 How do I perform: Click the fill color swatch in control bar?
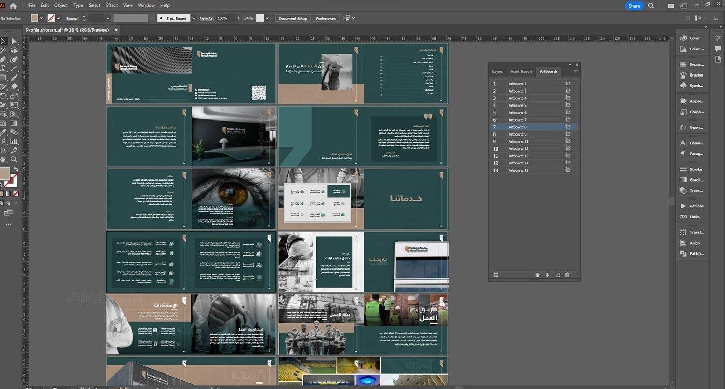click(x=35, y=18)
